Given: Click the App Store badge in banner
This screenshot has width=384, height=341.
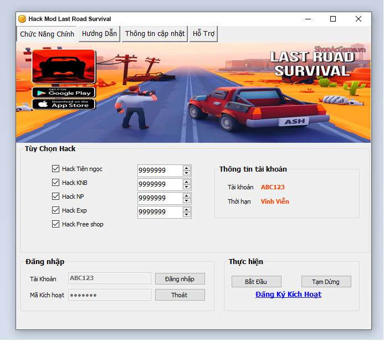Looking at the screenshot, I should pyautogui.click(x=64, y=104).
